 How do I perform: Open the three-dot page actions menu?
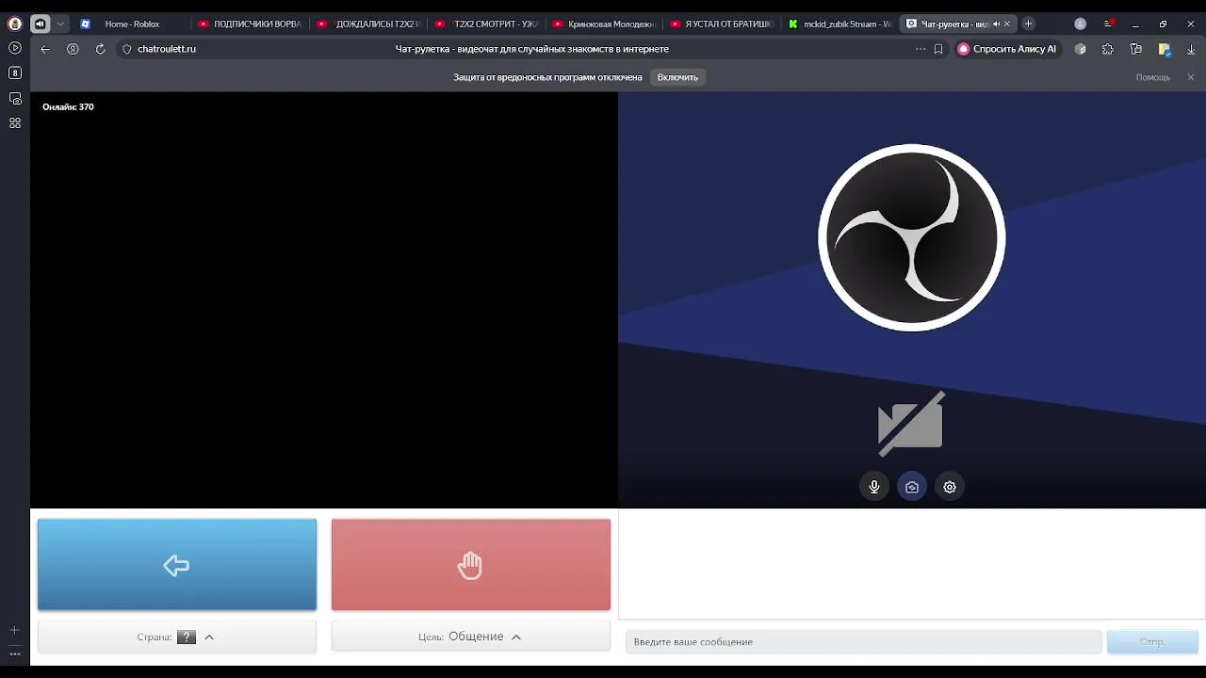click(x=921, y=49)
